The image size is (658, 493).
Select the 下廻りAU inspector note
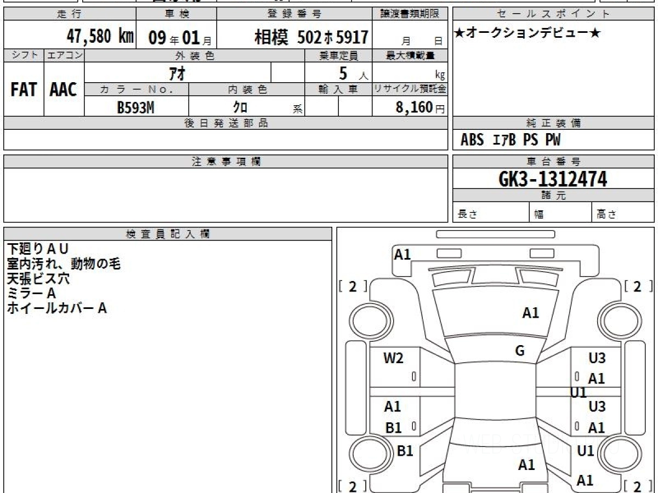pos(38,249)
